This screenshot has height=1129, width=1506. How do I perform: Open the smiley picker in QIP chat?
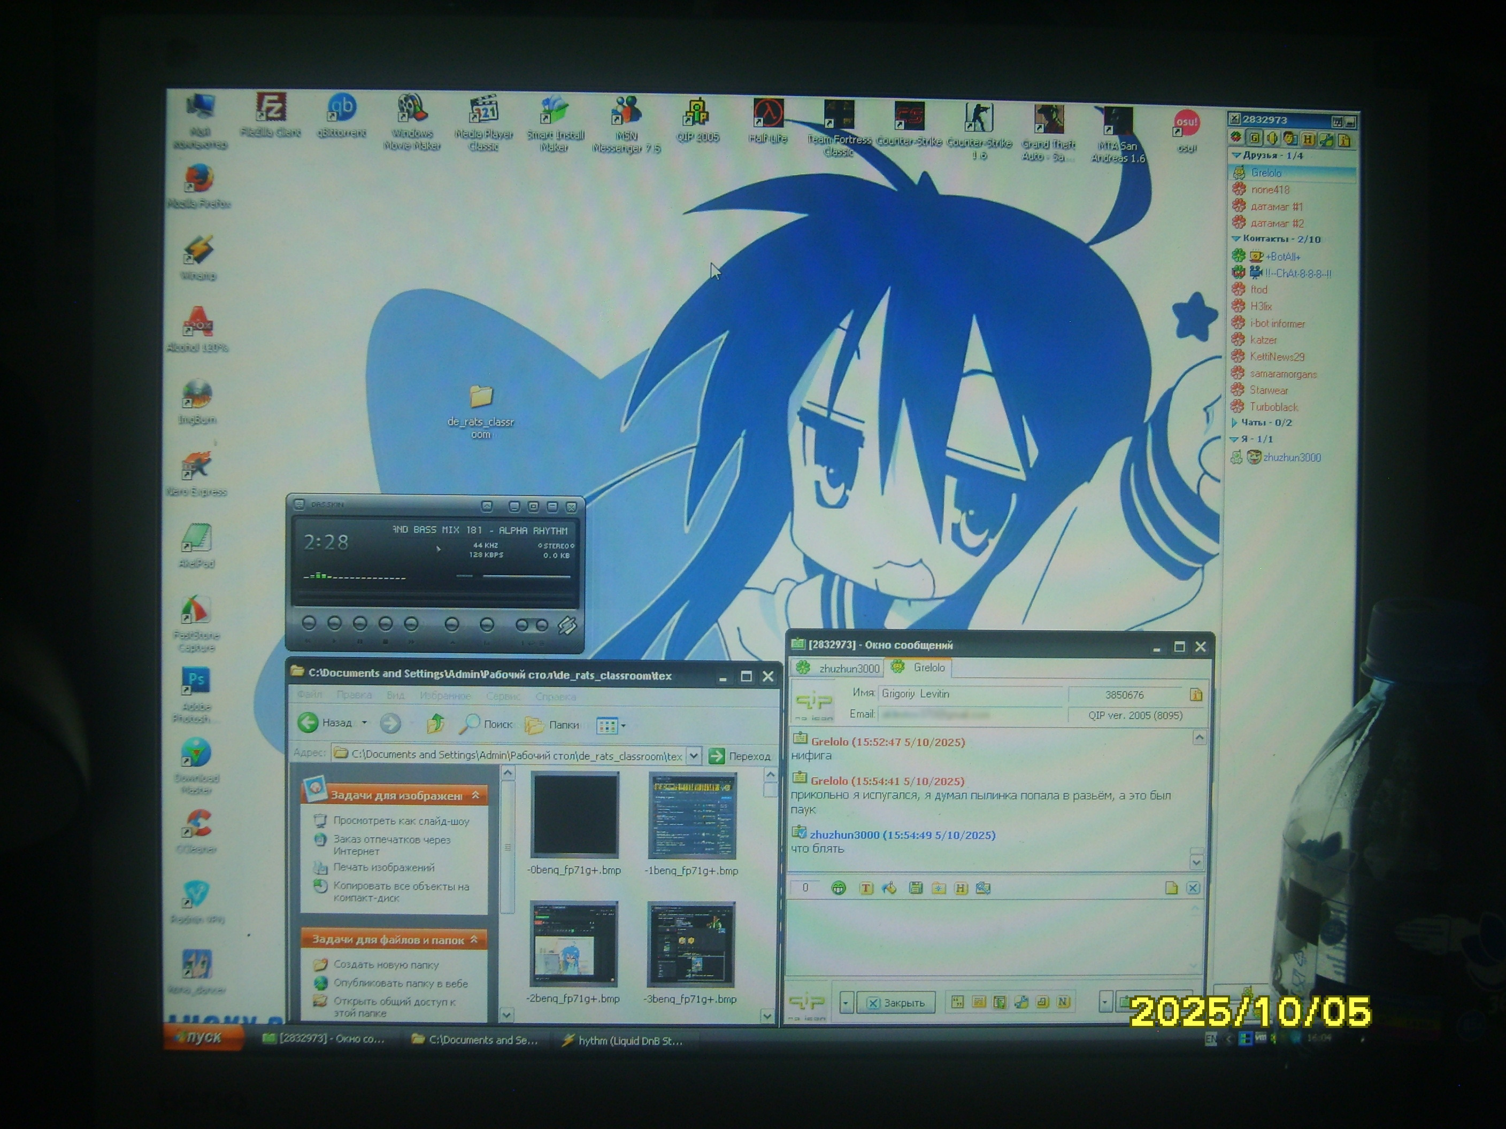(838, 888)
